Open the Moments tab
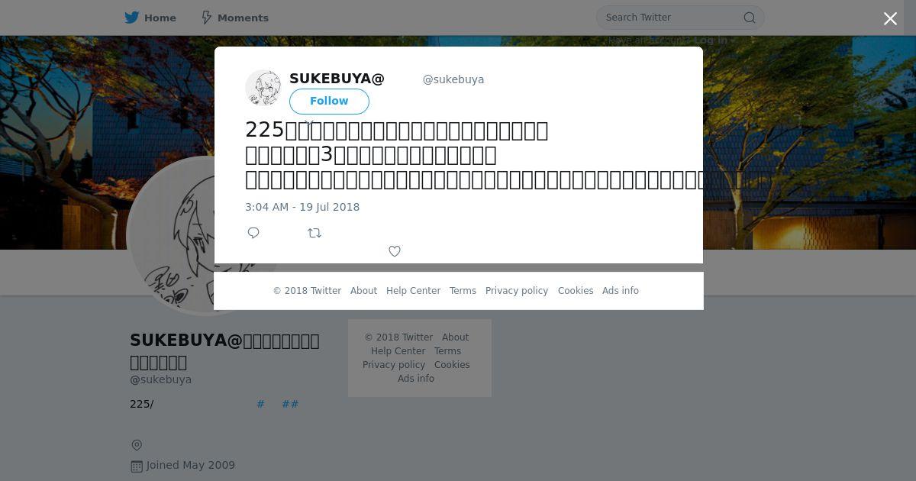 pyautogui.click(x=234, y=18)
